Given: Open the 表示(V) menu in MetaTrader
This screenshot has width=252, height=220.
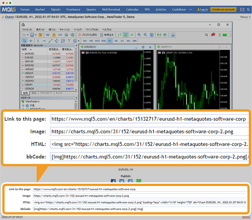Looking at the screenshot, I should [40, 30].
